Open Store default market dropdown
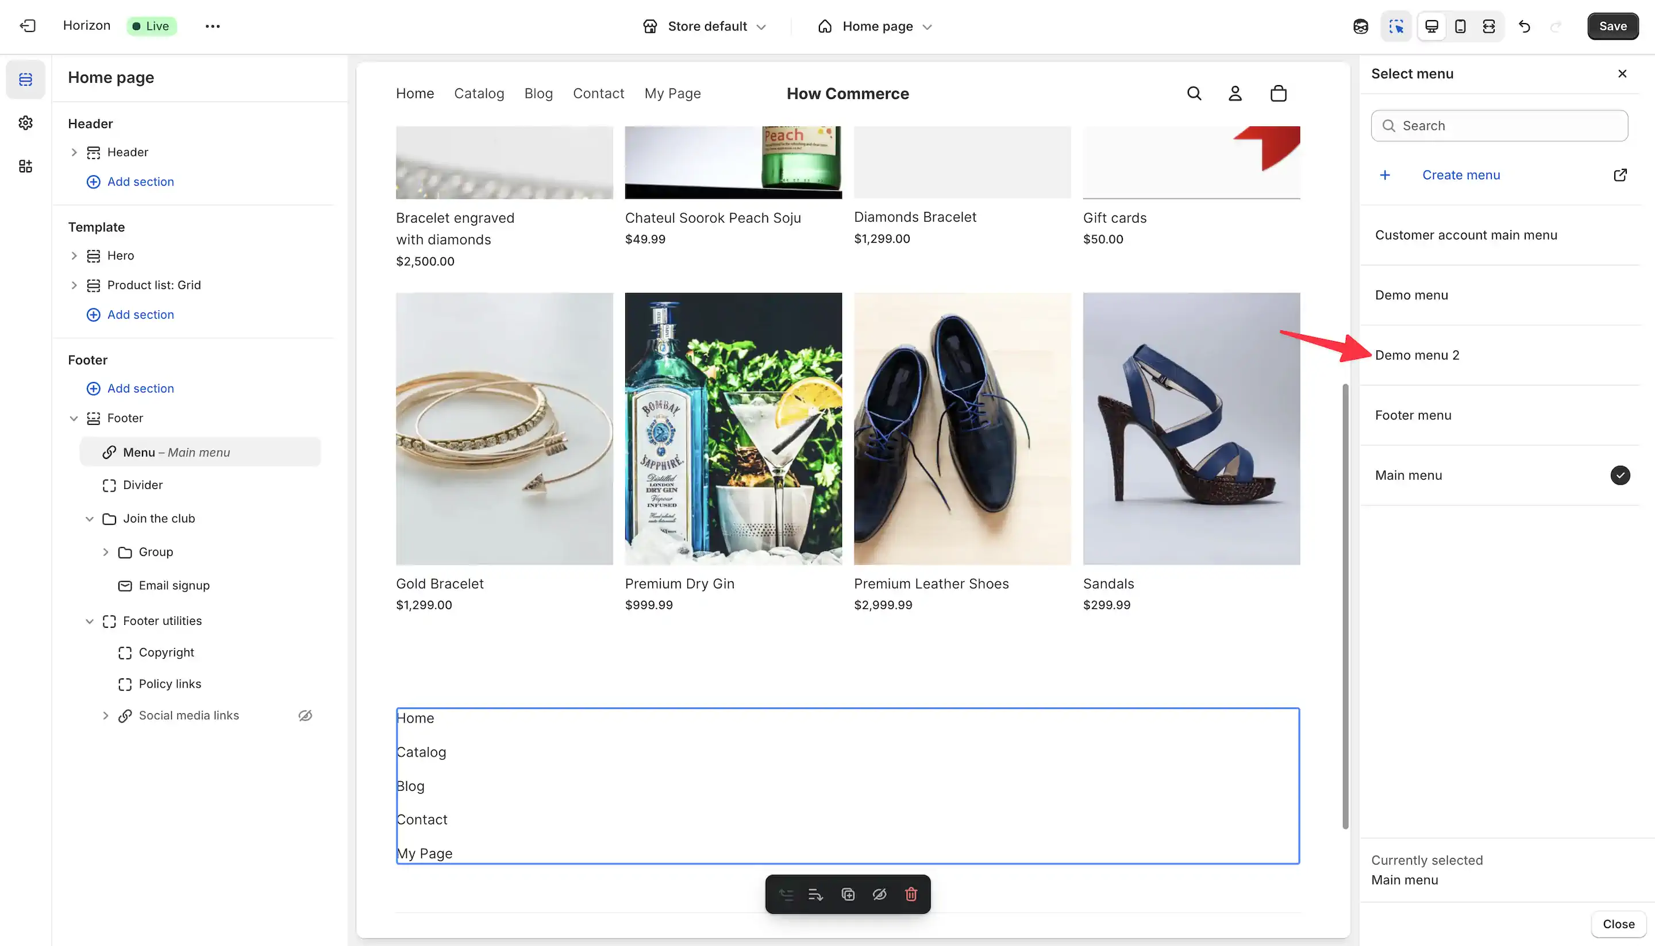The image size is (1655, 946). pyautogui.click(x=705, y=26)
